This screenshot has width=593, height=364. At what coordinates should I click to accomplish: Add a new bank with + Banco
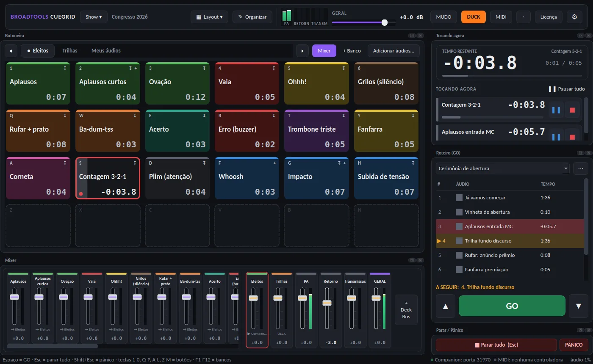352,51
